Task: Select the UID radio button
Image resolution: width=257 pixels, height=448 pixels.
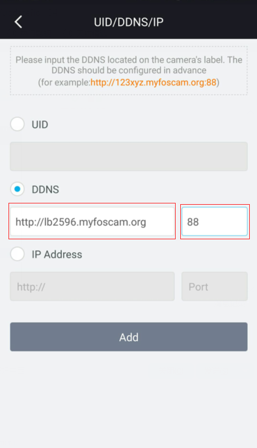Action: 18,125
